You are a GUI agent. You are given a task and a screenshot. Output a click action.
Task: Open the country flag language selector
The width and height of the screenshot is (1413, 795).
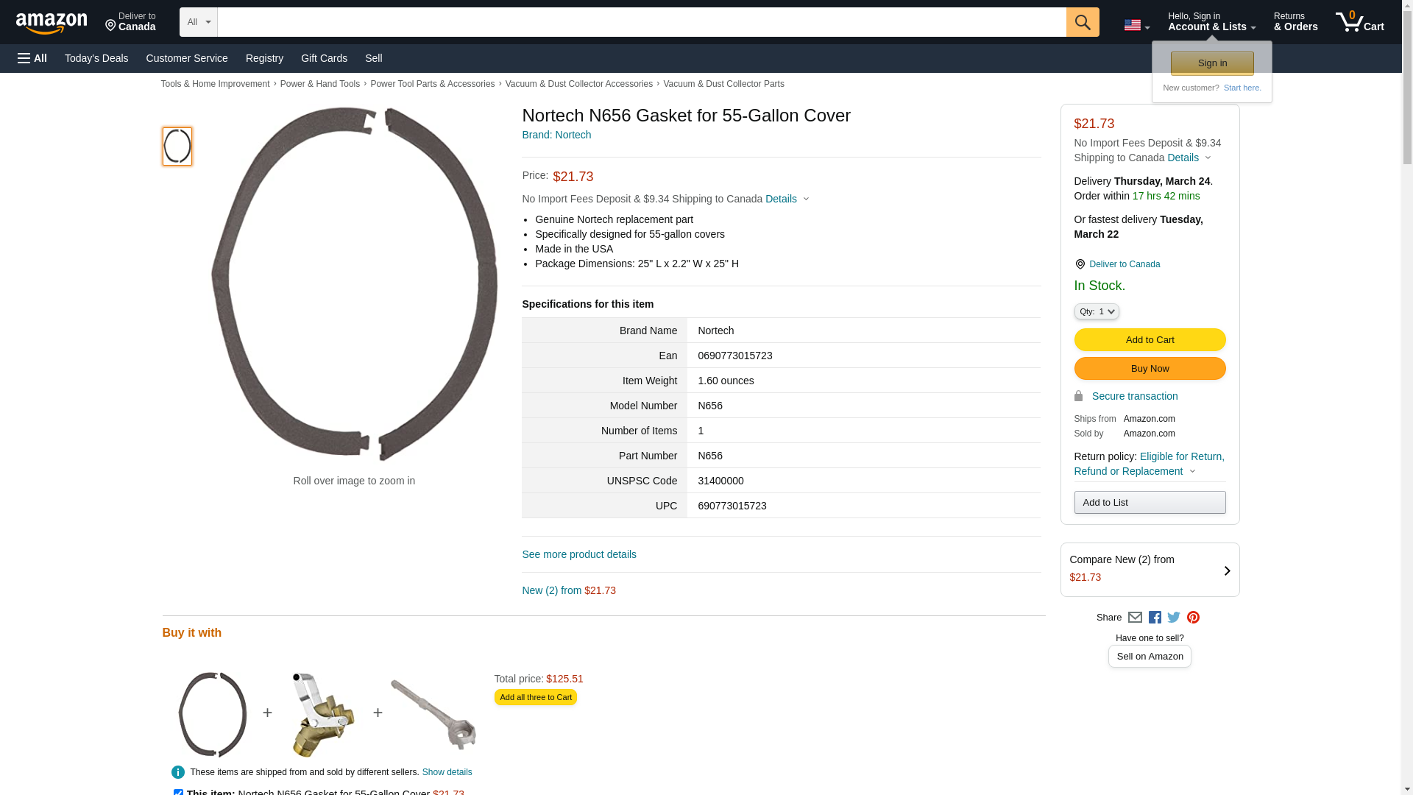tap(1136, 26)
